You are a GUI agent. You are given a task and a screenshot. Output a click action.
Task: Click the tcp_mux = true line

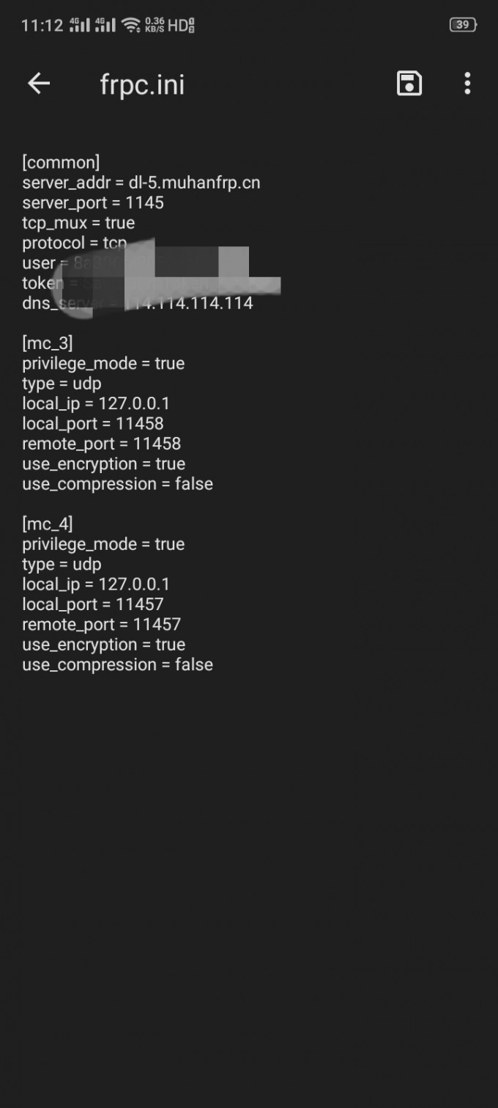(x=78, y=223)
